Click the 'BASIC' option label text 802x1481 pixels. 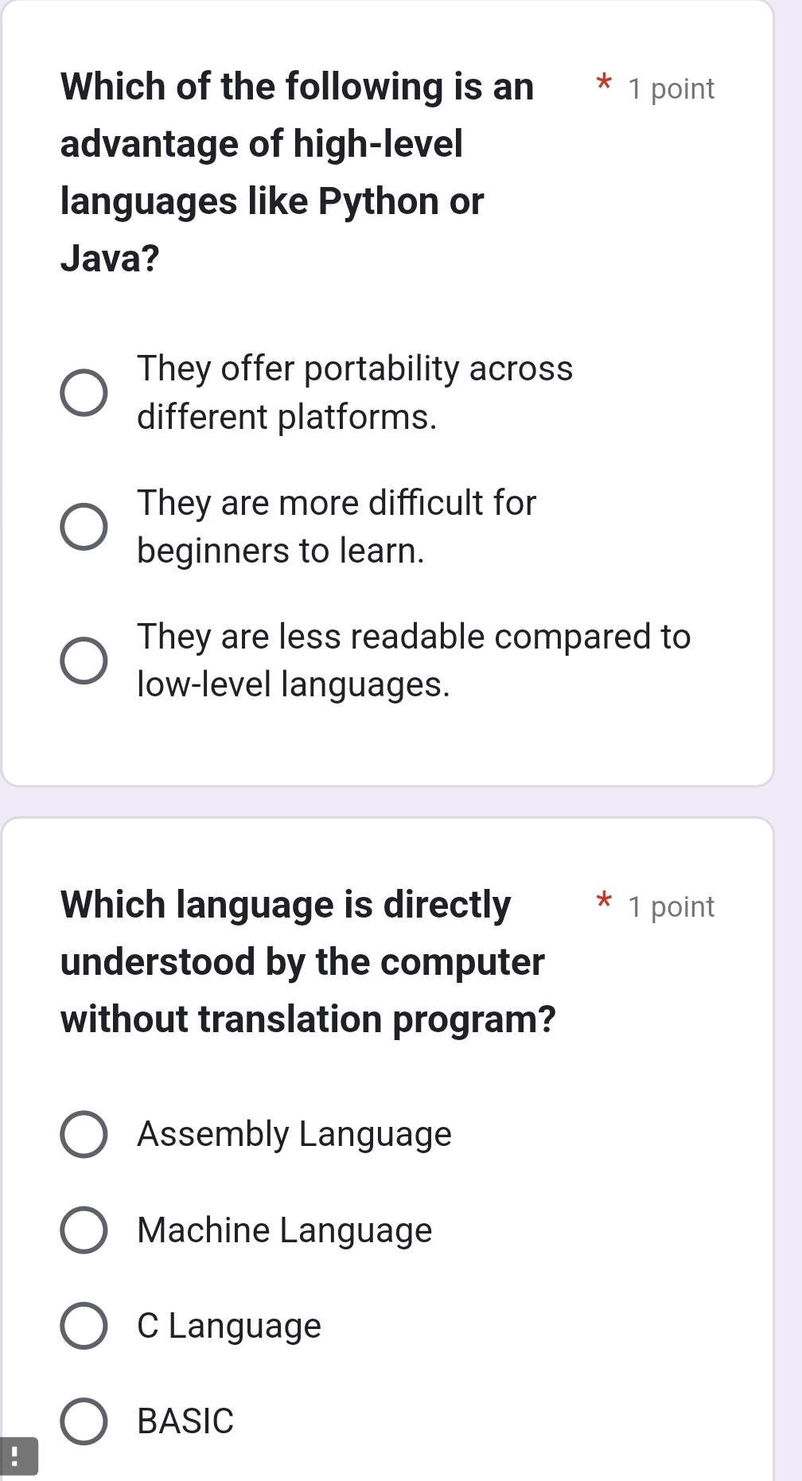[x=183, y=1422]
